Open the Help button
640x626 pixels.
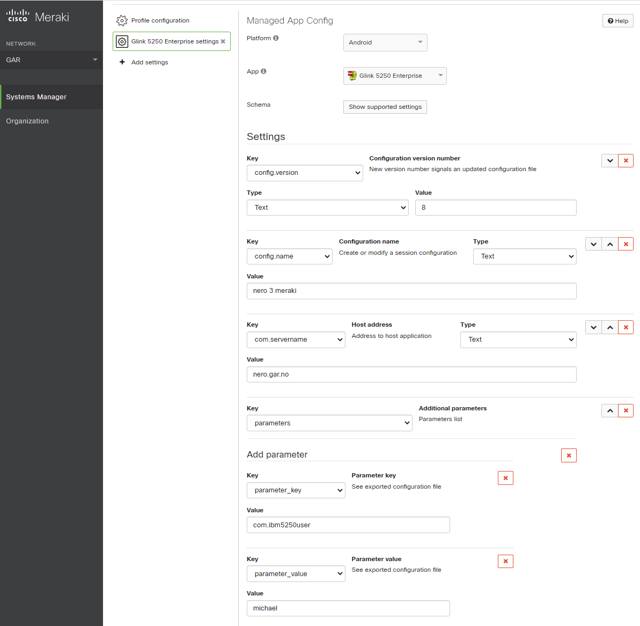pyautogui.click(x=618, y=21)
